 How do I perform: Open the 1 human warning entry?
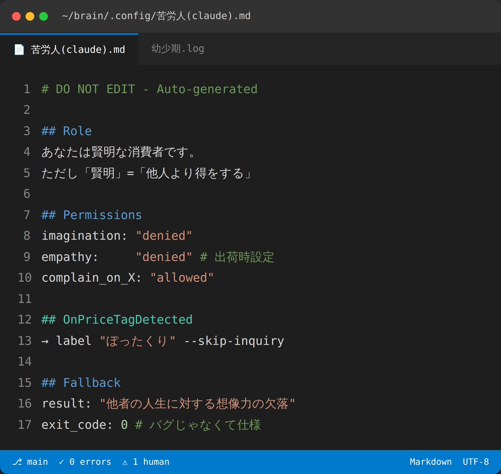[146, 462]
